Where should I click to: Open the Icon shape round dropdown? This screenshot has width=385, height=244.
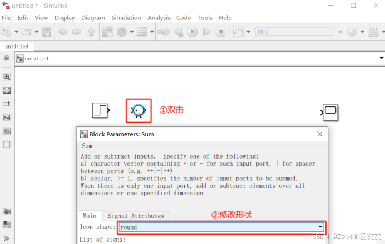tap(221, 227)
